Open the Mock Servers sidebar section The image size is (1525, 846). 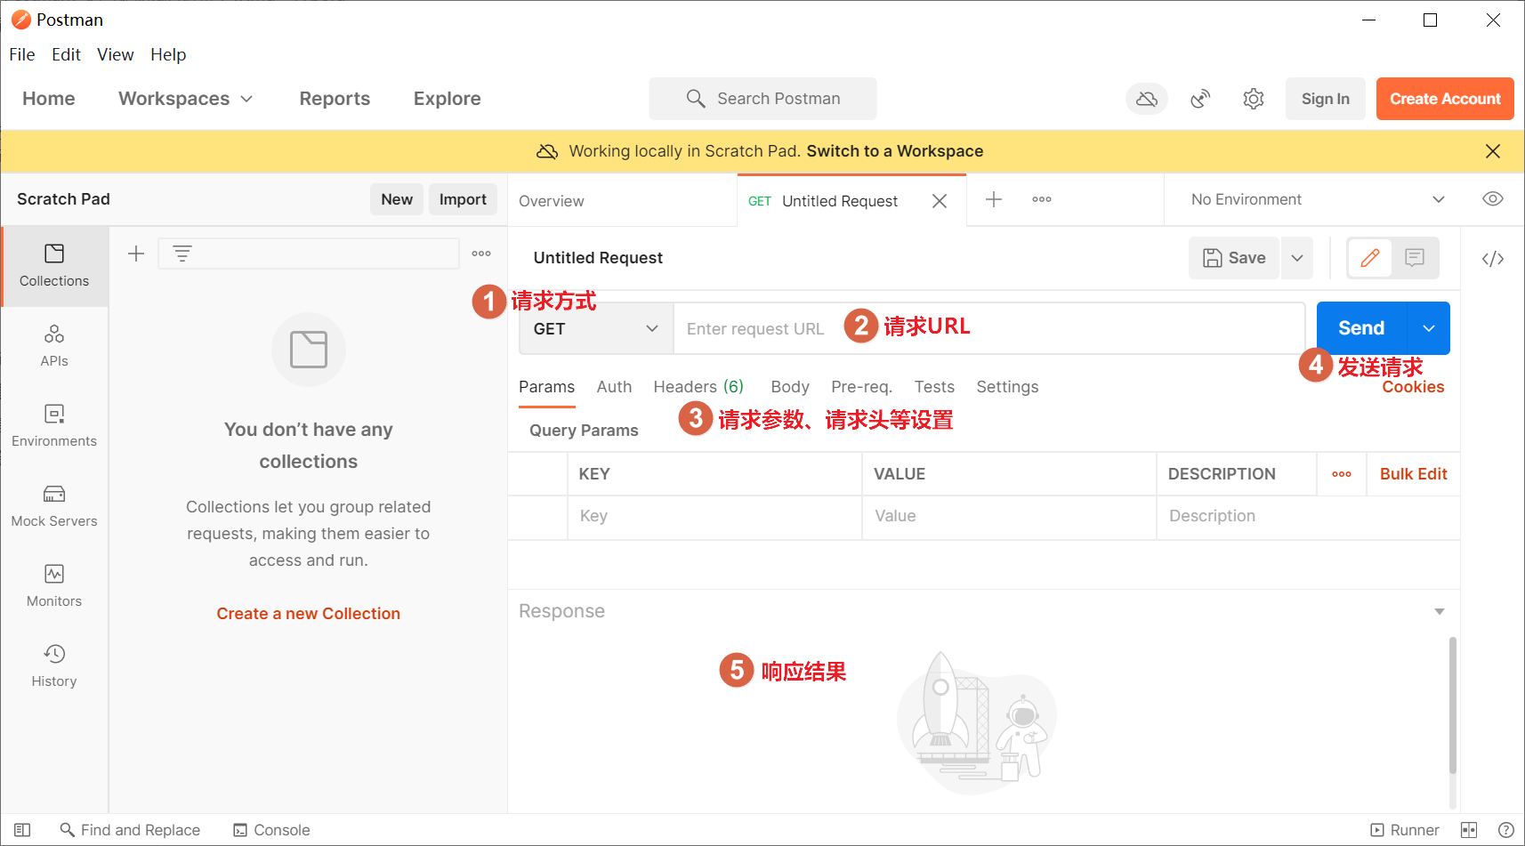pos(54,505)
